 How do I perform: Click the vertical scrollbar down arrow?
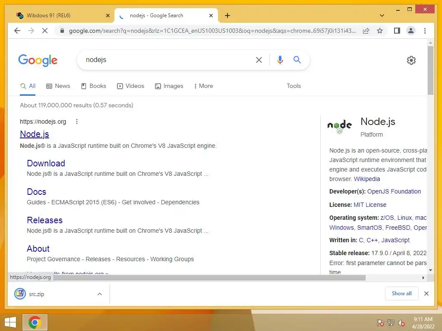(430, 270)
